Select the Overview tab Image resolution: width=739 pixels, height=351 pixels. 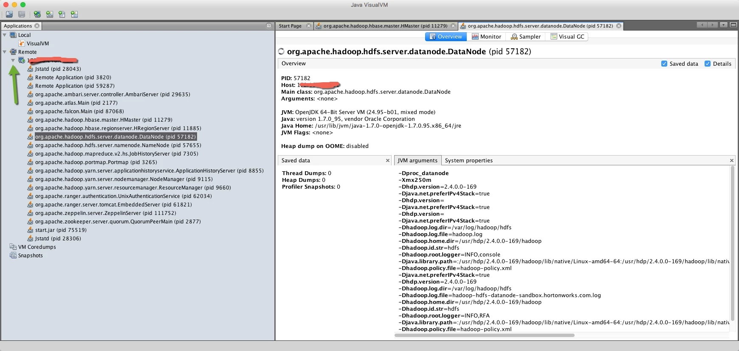[446, 37]
